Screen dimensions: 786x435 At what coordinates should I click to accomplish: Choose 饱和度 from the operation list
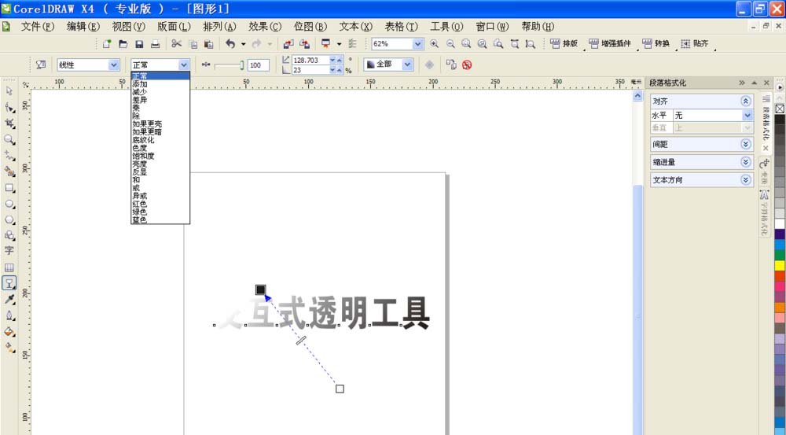[x=160, y=156]
